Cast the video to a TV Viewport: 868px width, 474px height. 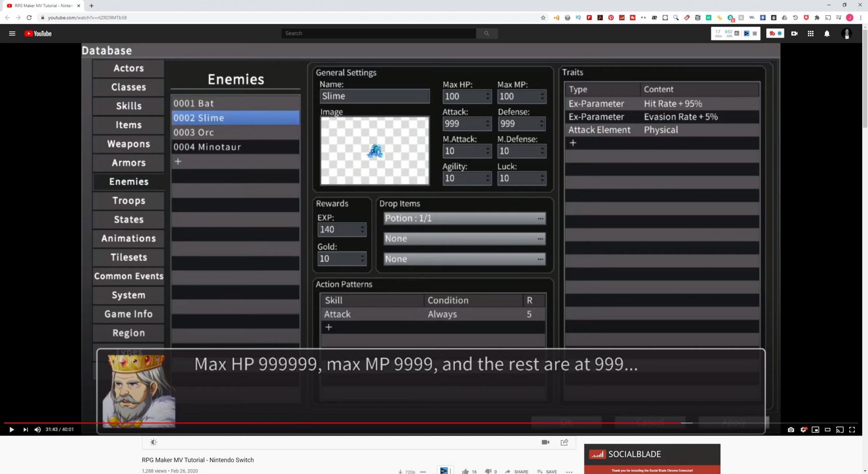click(x=840, y=430)
